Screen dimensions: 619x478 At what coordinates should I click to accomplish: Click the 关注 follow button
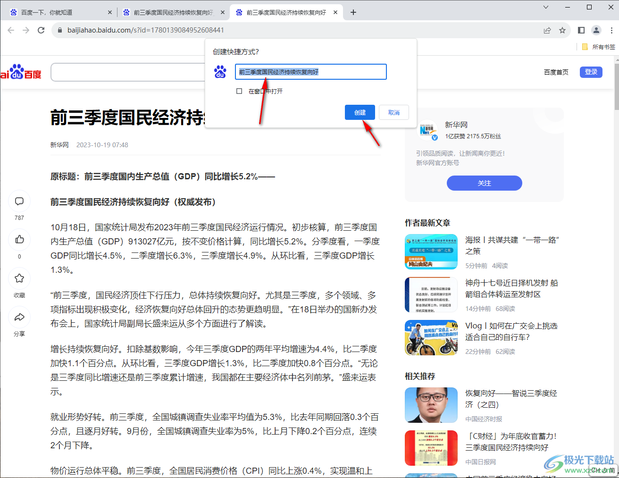[x=485, y=183]
